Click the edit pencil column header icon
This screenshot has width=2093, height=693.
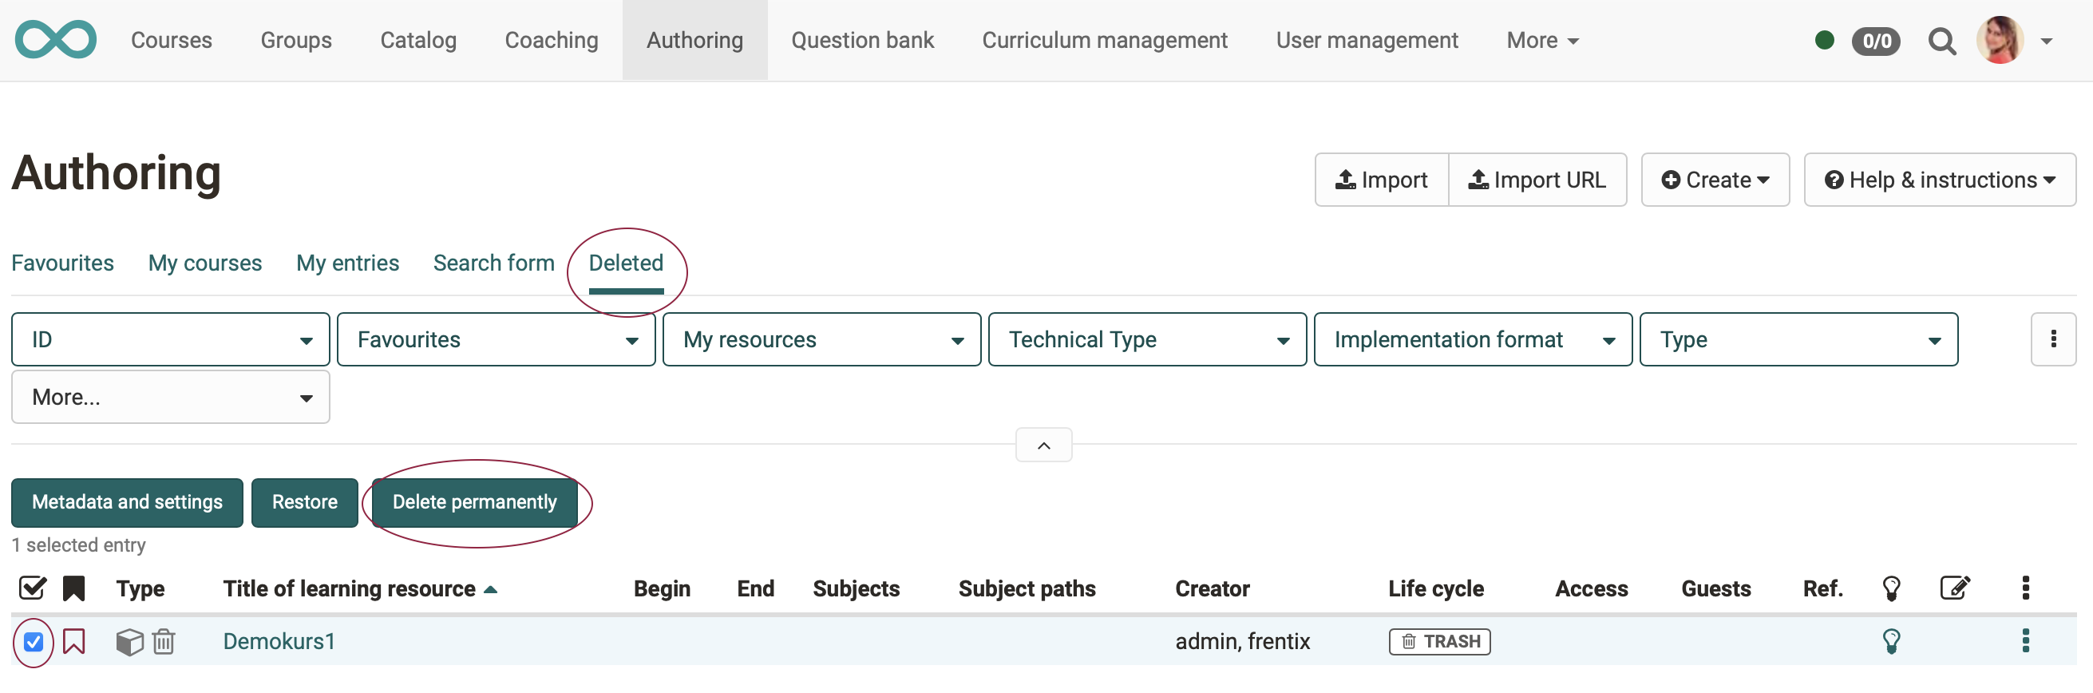[x=1954, y=588]
